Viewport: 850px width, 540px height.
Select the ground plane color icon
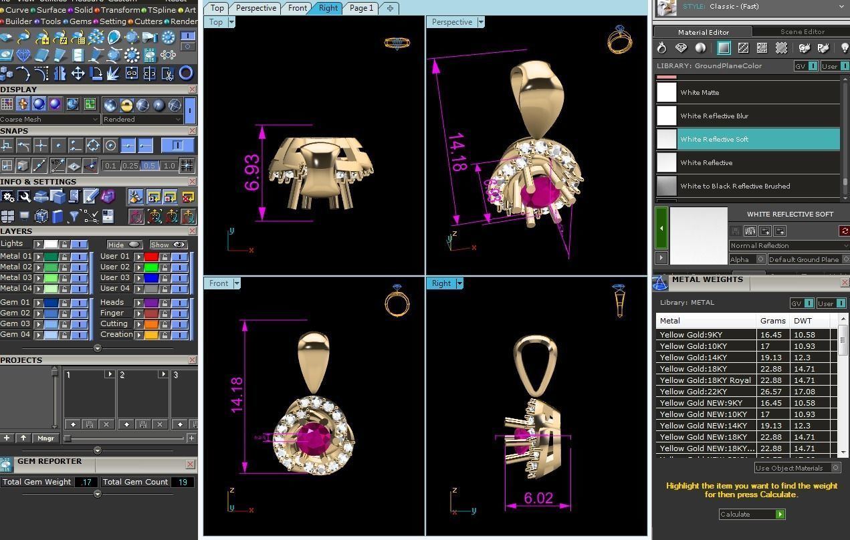(724, 48)
